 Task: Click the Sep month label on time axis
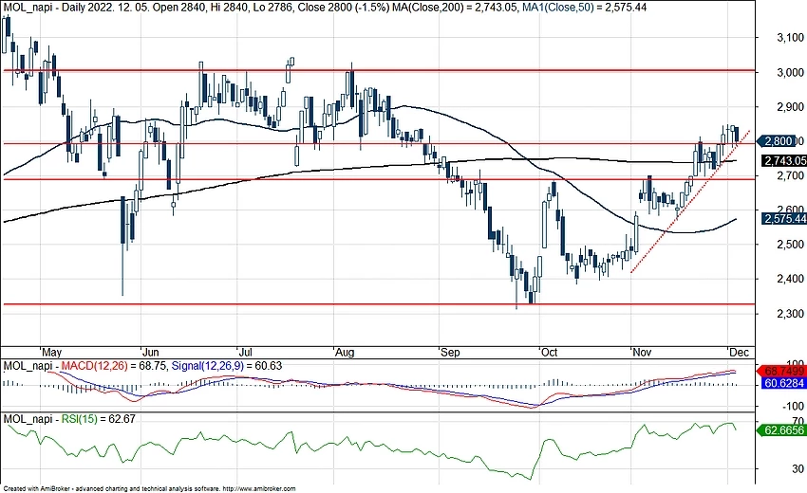[x=450, y=352]
